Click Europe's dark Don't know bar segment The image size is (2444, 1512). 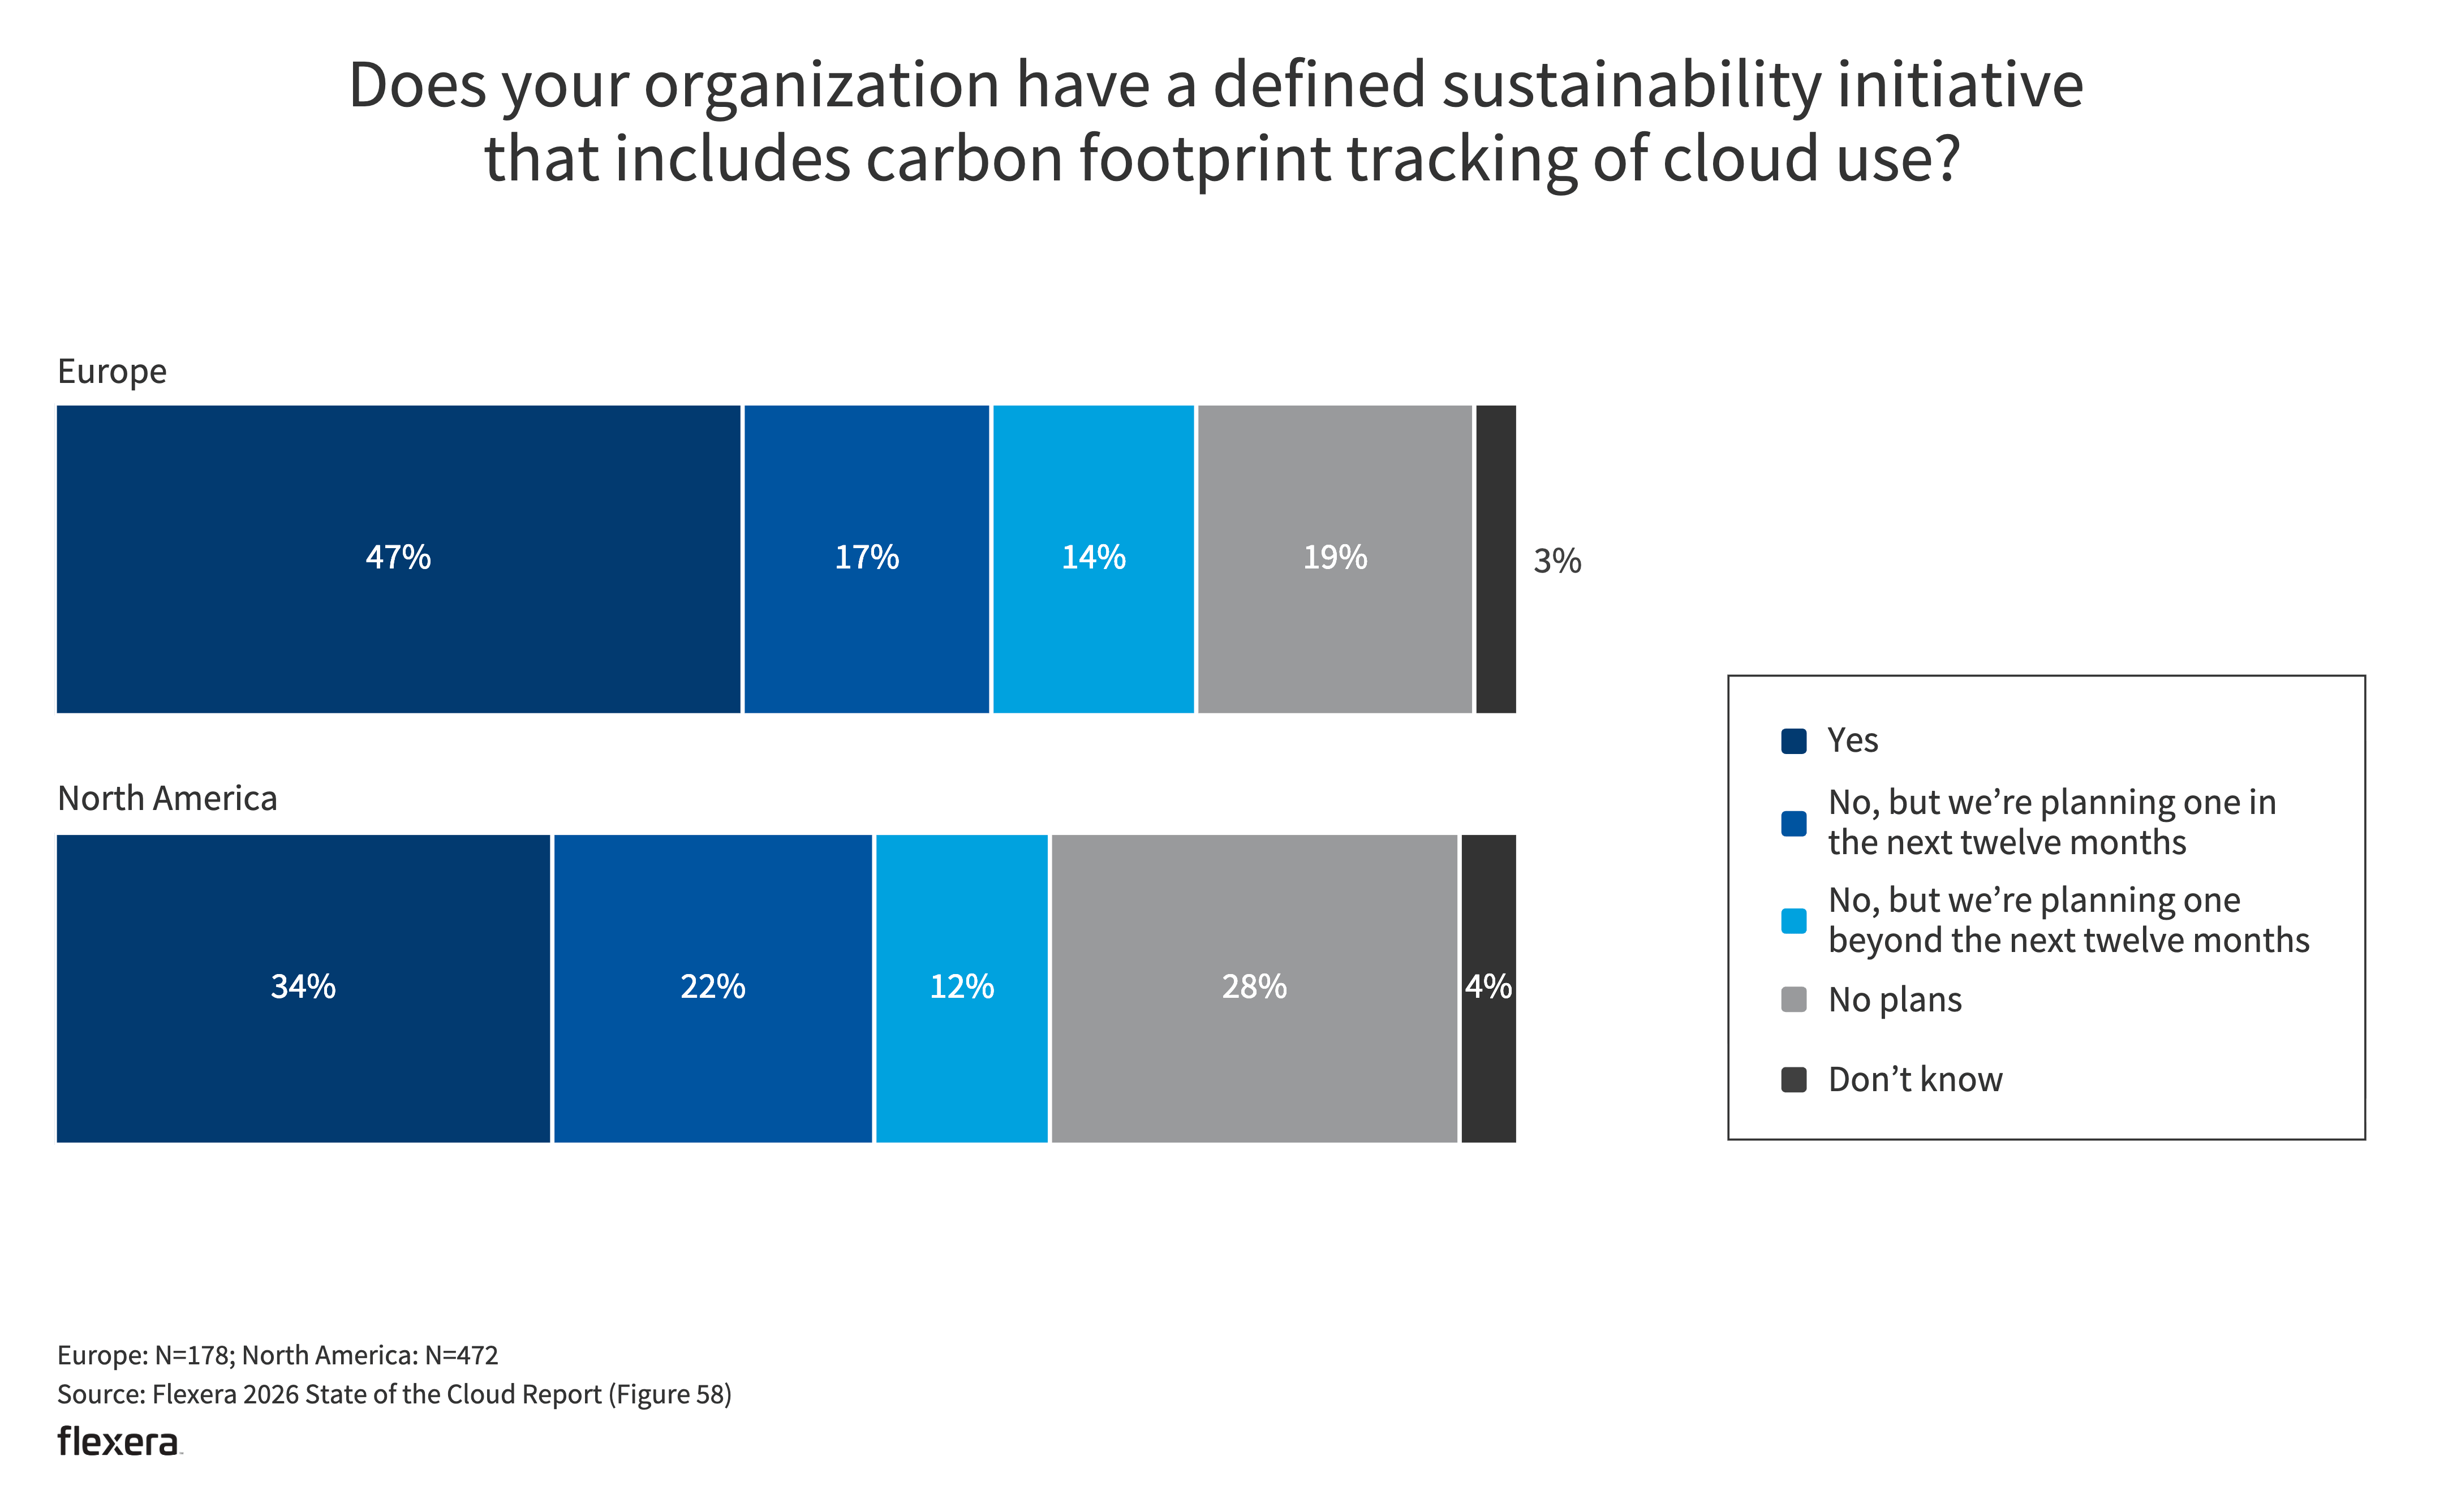point(1495,558)
